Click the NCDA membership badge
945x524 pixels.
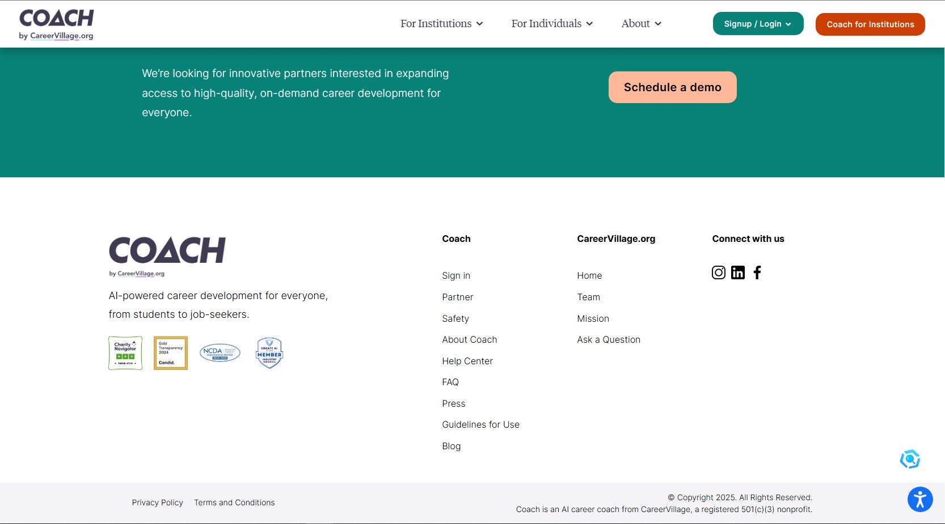220,353
